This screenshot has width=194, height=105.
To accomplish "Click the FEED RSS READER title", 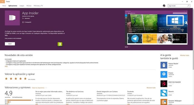I will pyautogui.click(x=174, y=82).
